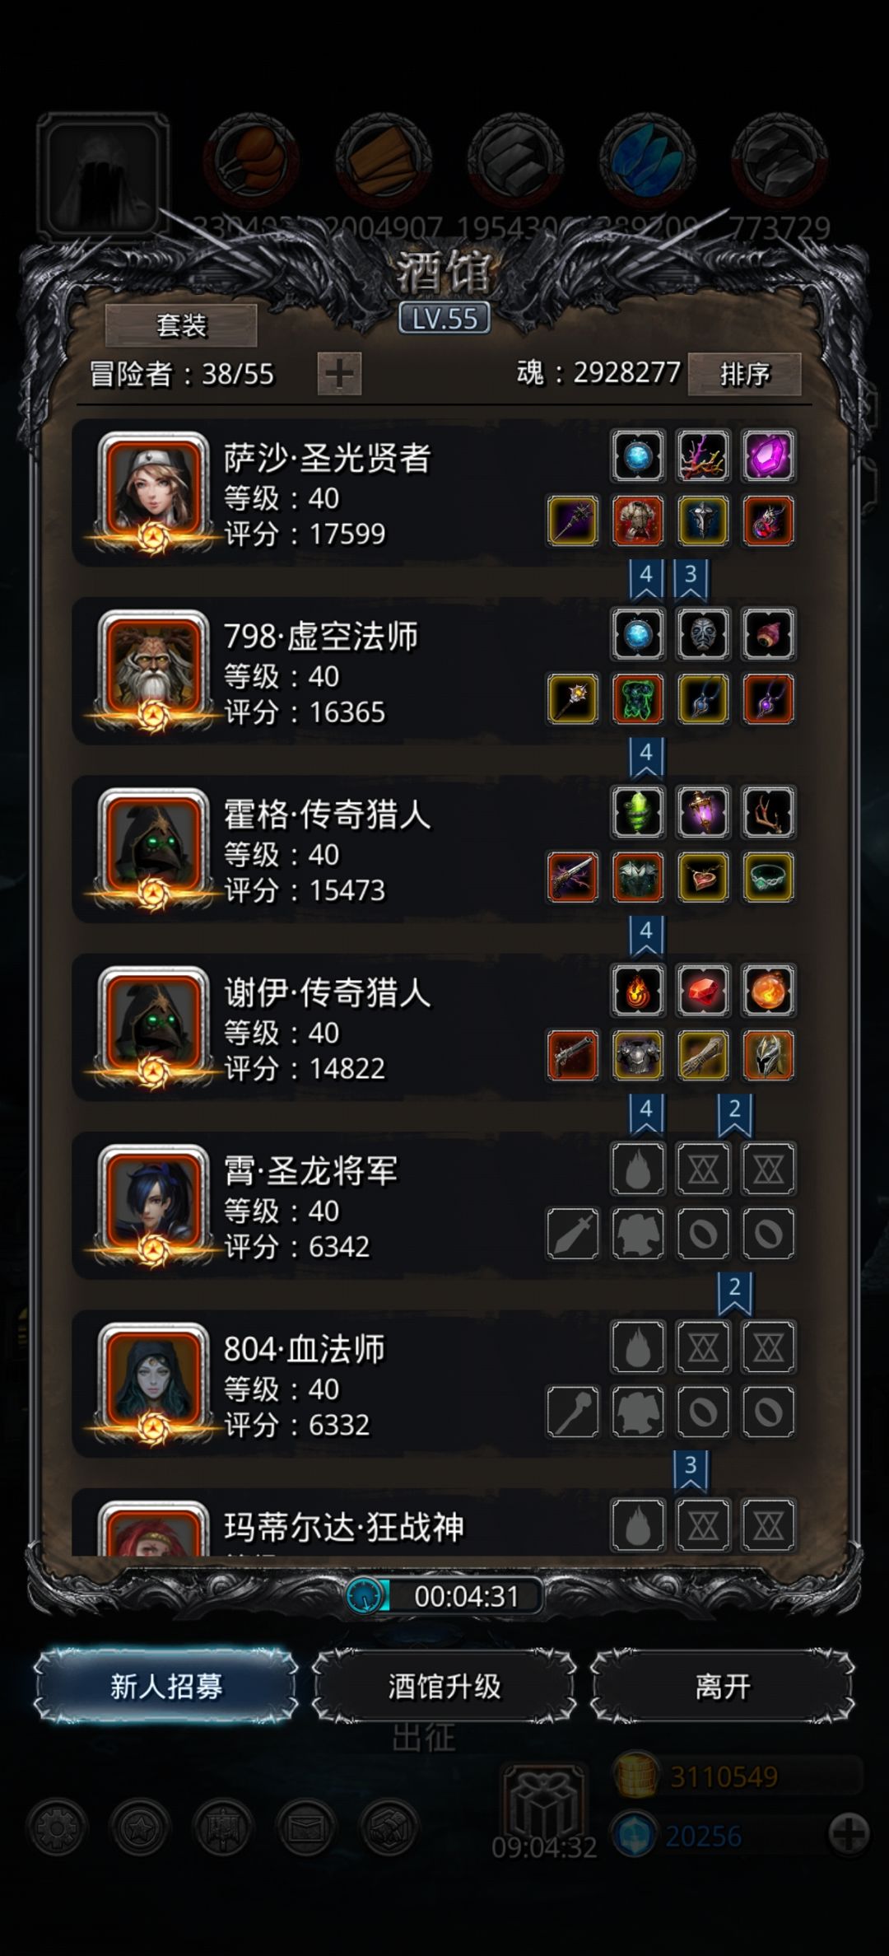The width and height of the screenshot is (889, 1956).
Task: Open empty weapon slot of 雷·圣龙将军
Action: pos(573,1234)
